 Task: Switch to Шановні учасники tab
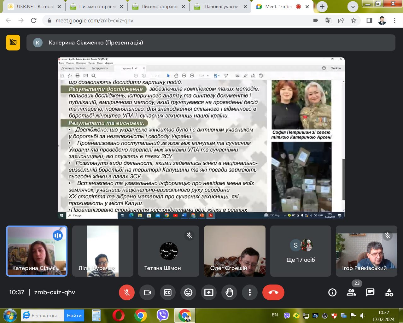[x=218, y=7]
